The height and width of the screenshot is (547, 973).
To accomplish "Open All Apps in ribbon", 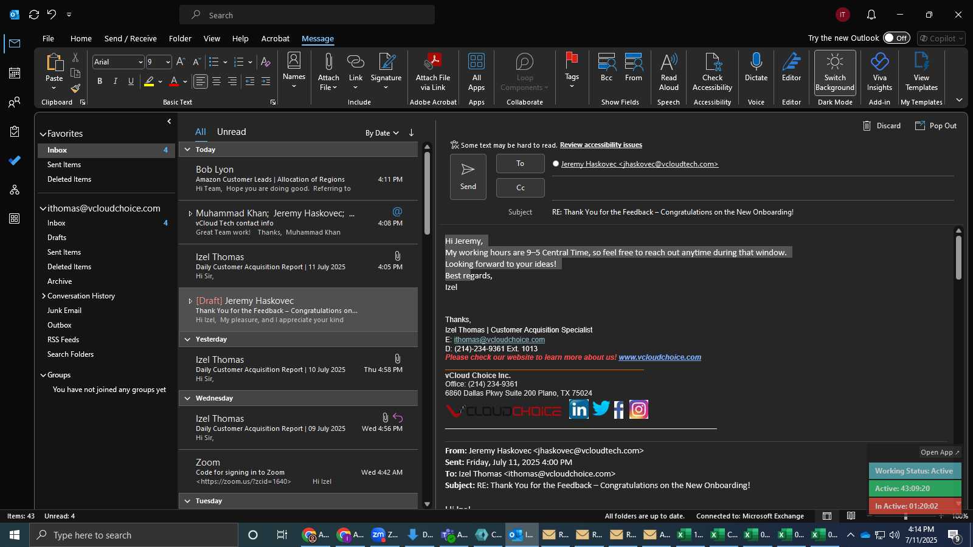I will [x=477, y=72].
